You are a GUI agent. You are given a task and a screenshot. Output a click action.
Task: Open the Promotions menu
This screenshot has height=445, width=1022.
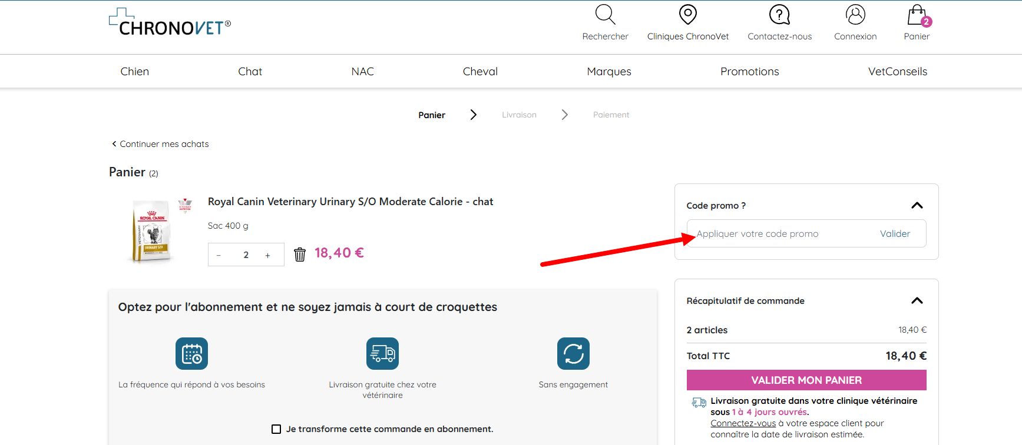[749, 72]
